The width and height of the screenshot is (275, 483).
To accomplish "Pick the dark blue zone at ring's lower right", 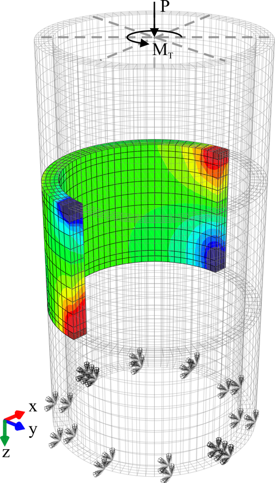I will coord(216,257).
